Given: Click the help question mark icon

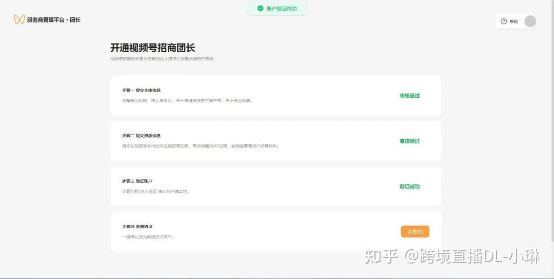Looking at the screenshot, I should [x=504, y=22].
